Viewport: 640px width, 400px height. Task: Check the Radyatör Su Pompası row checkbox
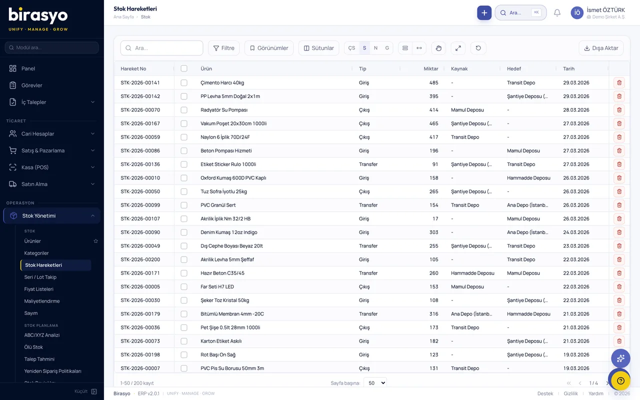184,110
